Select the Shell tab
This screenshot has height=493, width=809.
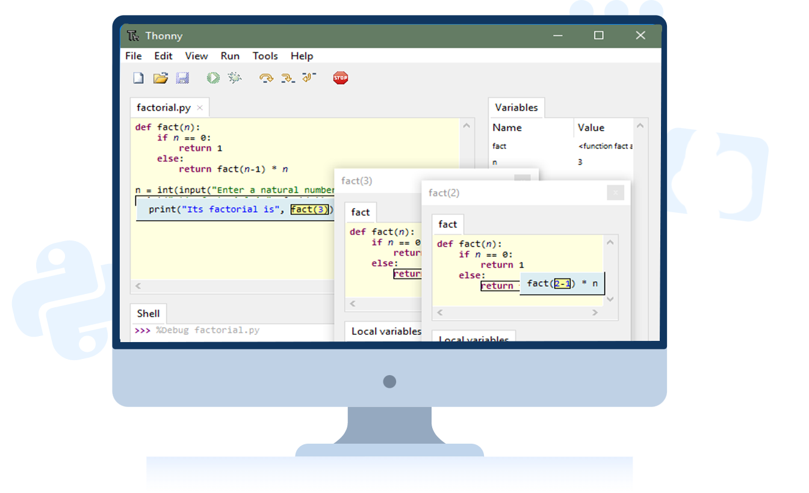click(148, 313)
